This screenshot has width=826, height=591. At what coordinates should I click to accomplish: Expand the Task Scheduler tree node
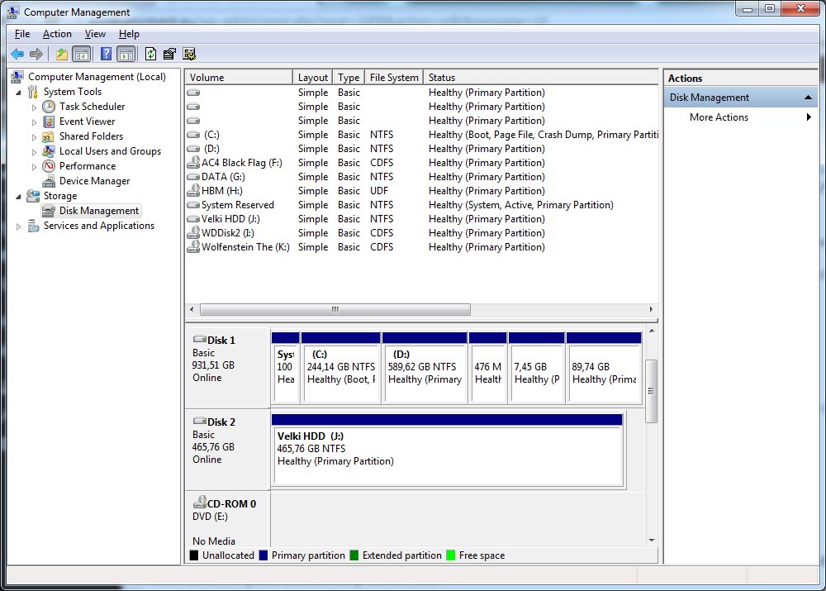coord(34,107)
